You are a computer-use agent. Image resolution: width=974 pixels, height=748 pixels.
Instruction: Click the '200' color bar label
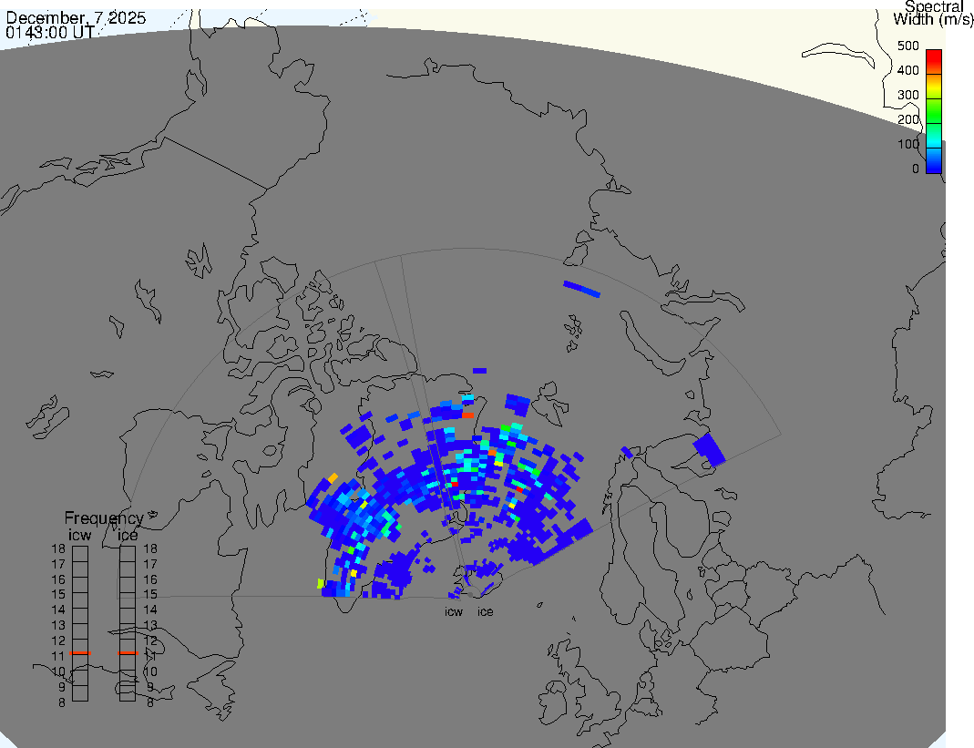click(x=908, y=119)
